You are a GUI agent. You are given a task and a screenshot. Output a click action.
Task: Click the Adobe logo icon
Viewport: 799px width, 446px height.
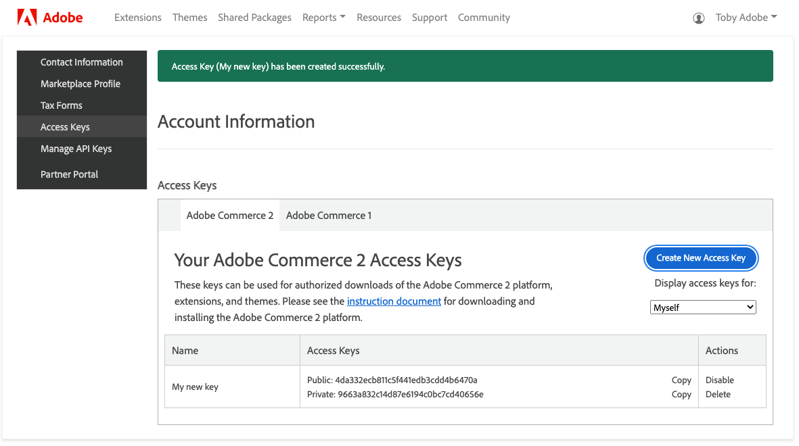(27, 18)
